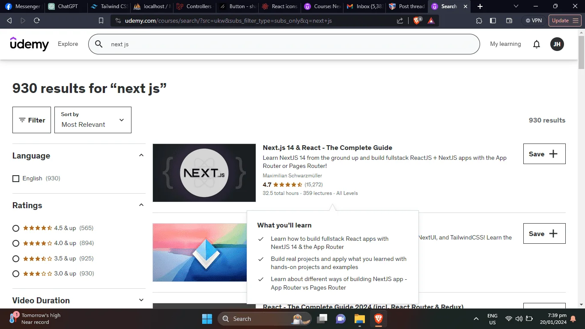Open the Next.js course thumbnail

204,173
